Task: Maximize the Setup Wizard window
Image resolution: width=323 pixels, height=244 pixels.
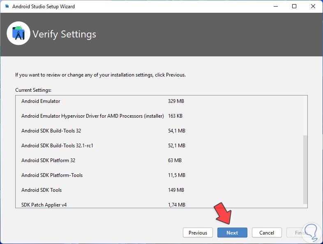Action: coord(294,7)
